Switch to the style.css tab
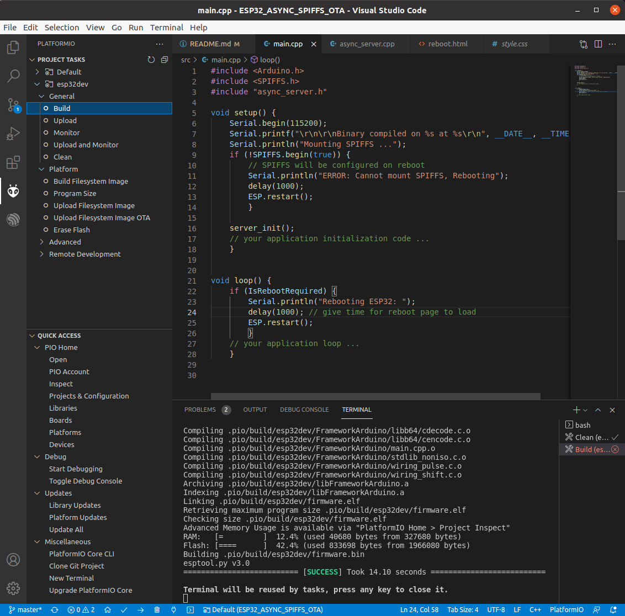Viewport: 625px width, 616px height. click(x=516, y=44)
